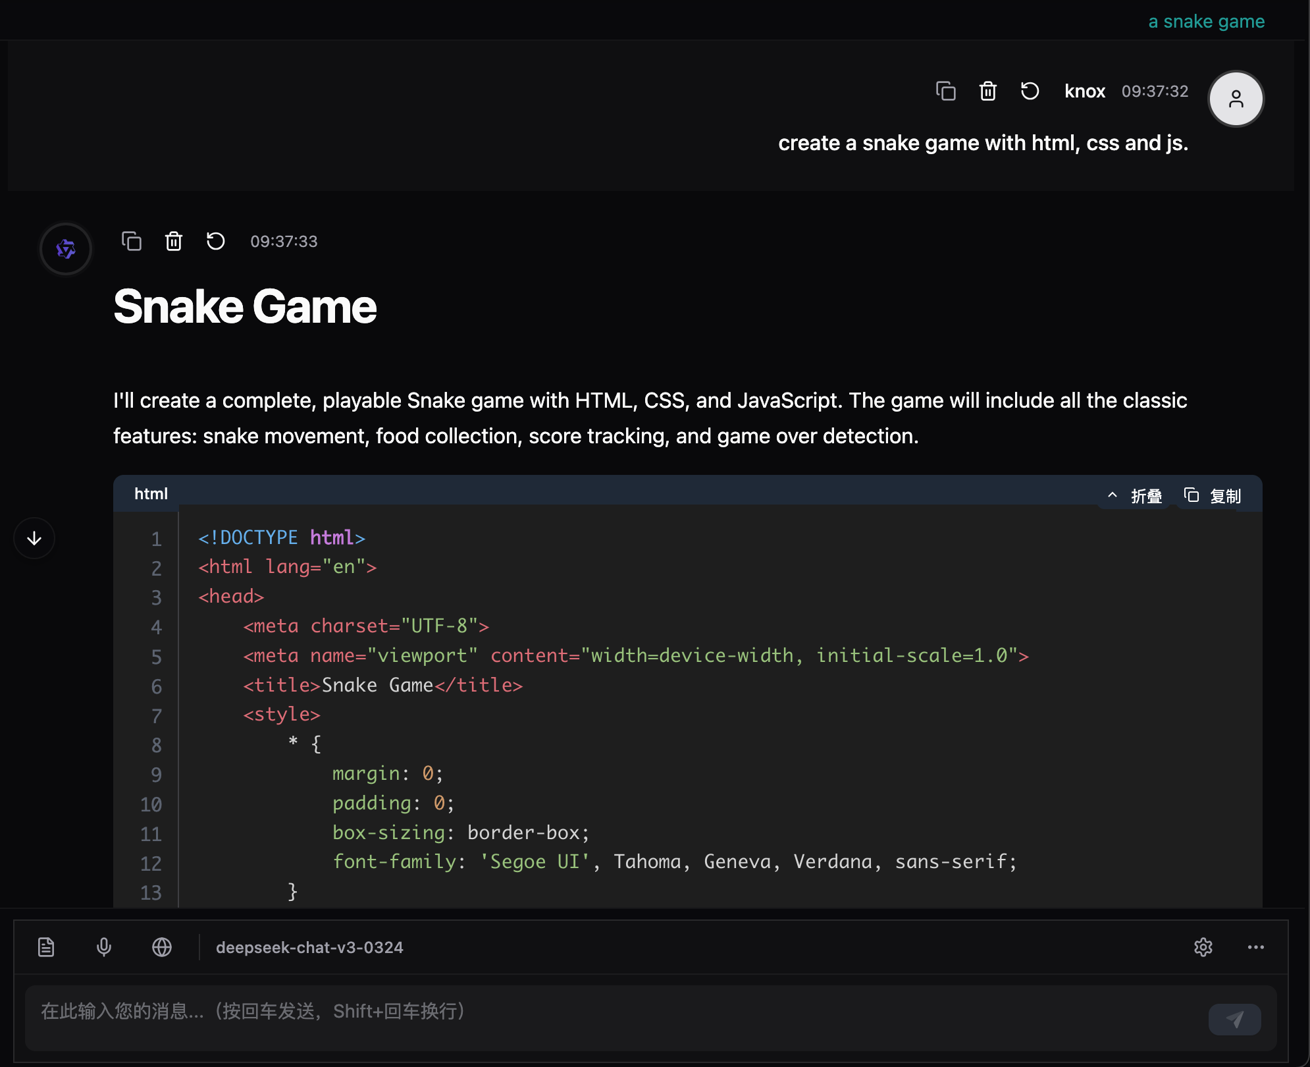The image size is (1310, 1067).
Task: Open the document attachment icon
Action: click(x=46, y=947)
